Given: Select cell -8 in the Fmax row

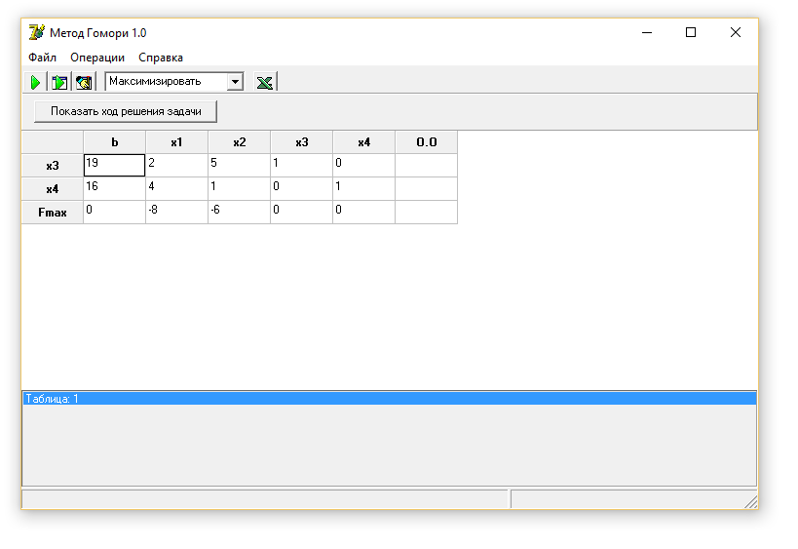Looking at the screenshot, I should point(176,213).
